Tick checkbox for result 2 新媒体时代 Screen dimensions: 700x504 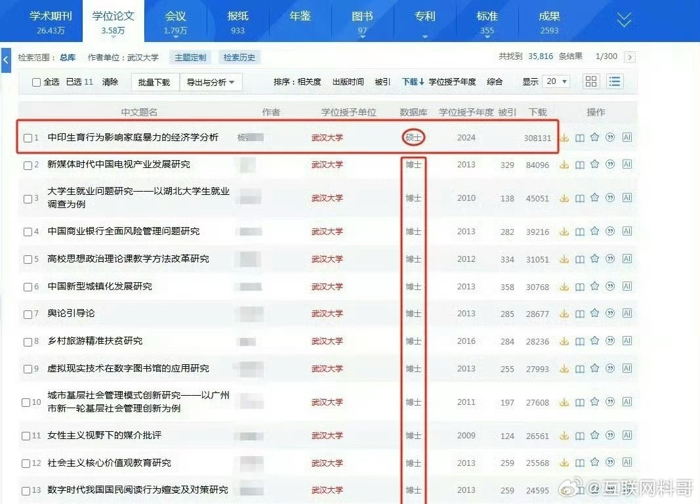pyautogui.click(x=28, y=165)
